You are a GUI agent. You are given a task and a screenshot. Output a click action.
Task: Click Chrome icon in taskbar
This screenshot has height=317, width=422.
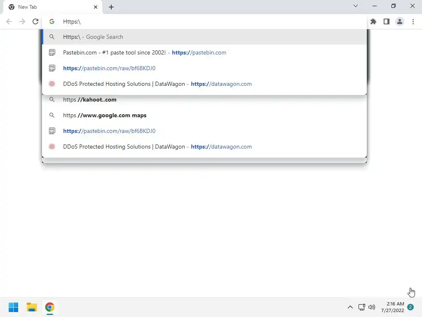(49, 307)
